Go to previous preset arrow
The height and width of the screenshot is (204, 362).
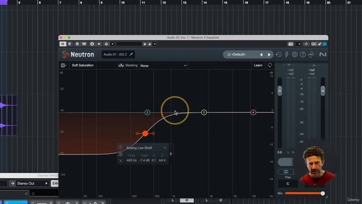(261, 55)
